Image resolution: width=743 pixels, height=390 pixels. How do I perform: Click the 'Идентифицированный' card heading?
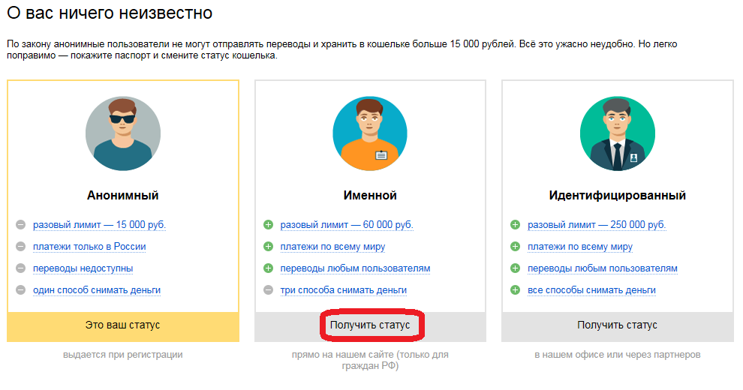[x=617, y=196]
